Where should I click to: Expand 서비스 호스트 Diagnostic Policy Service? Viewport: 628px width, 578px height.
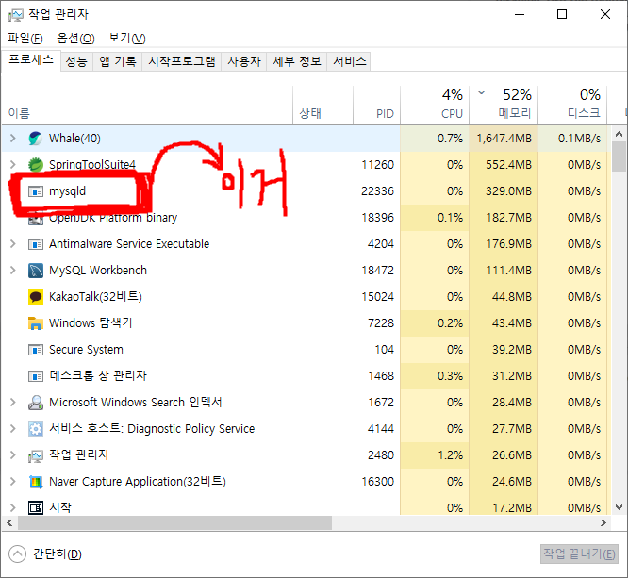pyautogui.click(x=13, y=429)
